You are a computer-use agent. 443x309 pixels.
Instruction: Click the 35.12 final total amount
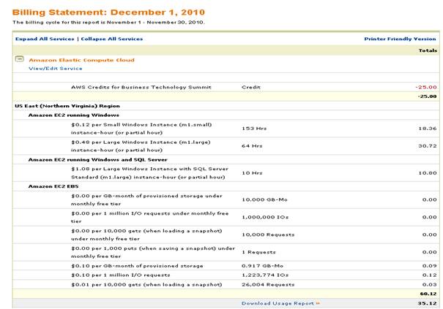pyautogui.click(x=427, y=303)
